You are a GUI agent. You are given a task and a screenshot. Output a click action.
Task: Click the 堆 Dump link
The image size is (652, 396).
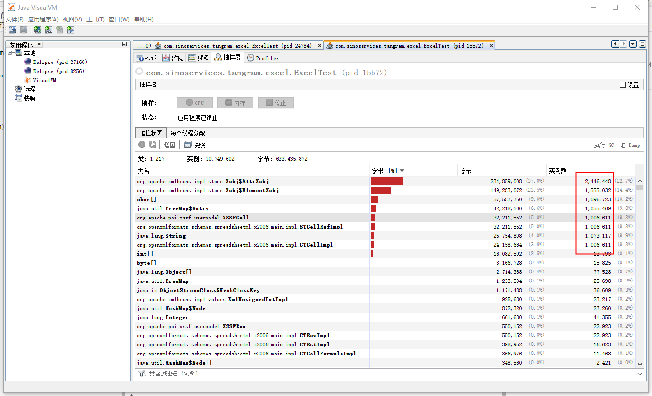pos(630,145)
